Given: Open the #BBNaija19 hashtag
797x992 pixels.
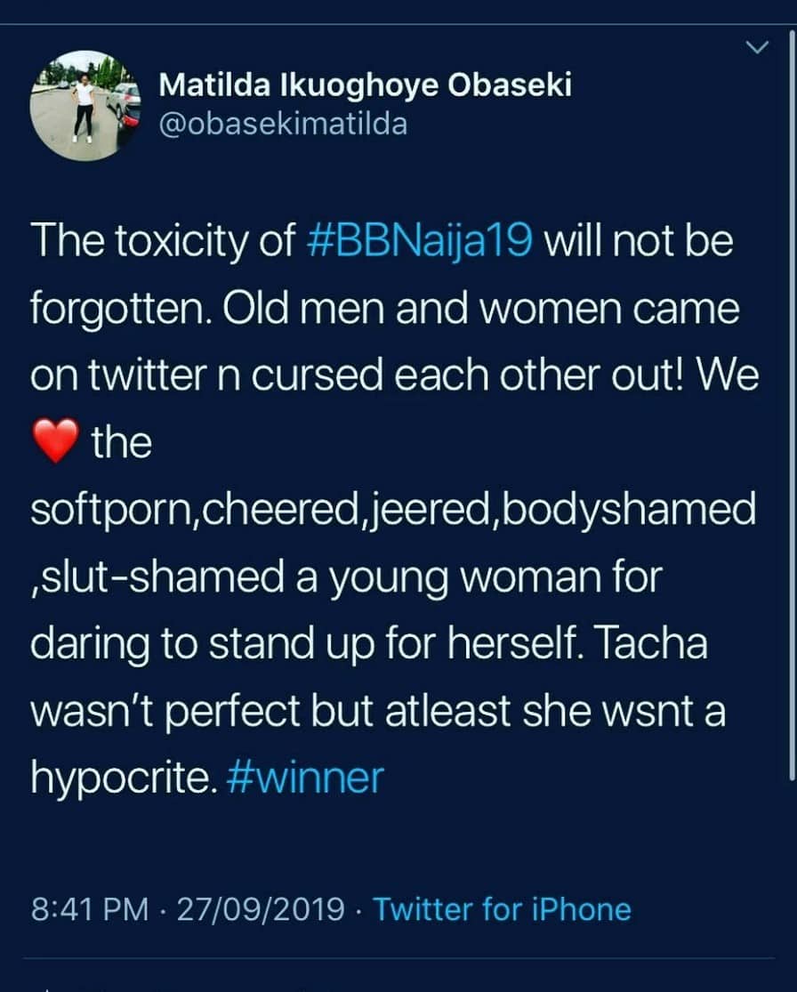Looking at the screenshot, I should (x=419, y=242).
